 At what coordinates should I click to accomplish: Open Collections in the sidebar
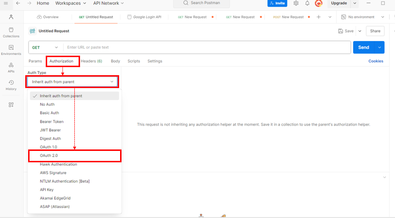pyautogui.click(x=11, y=32)
